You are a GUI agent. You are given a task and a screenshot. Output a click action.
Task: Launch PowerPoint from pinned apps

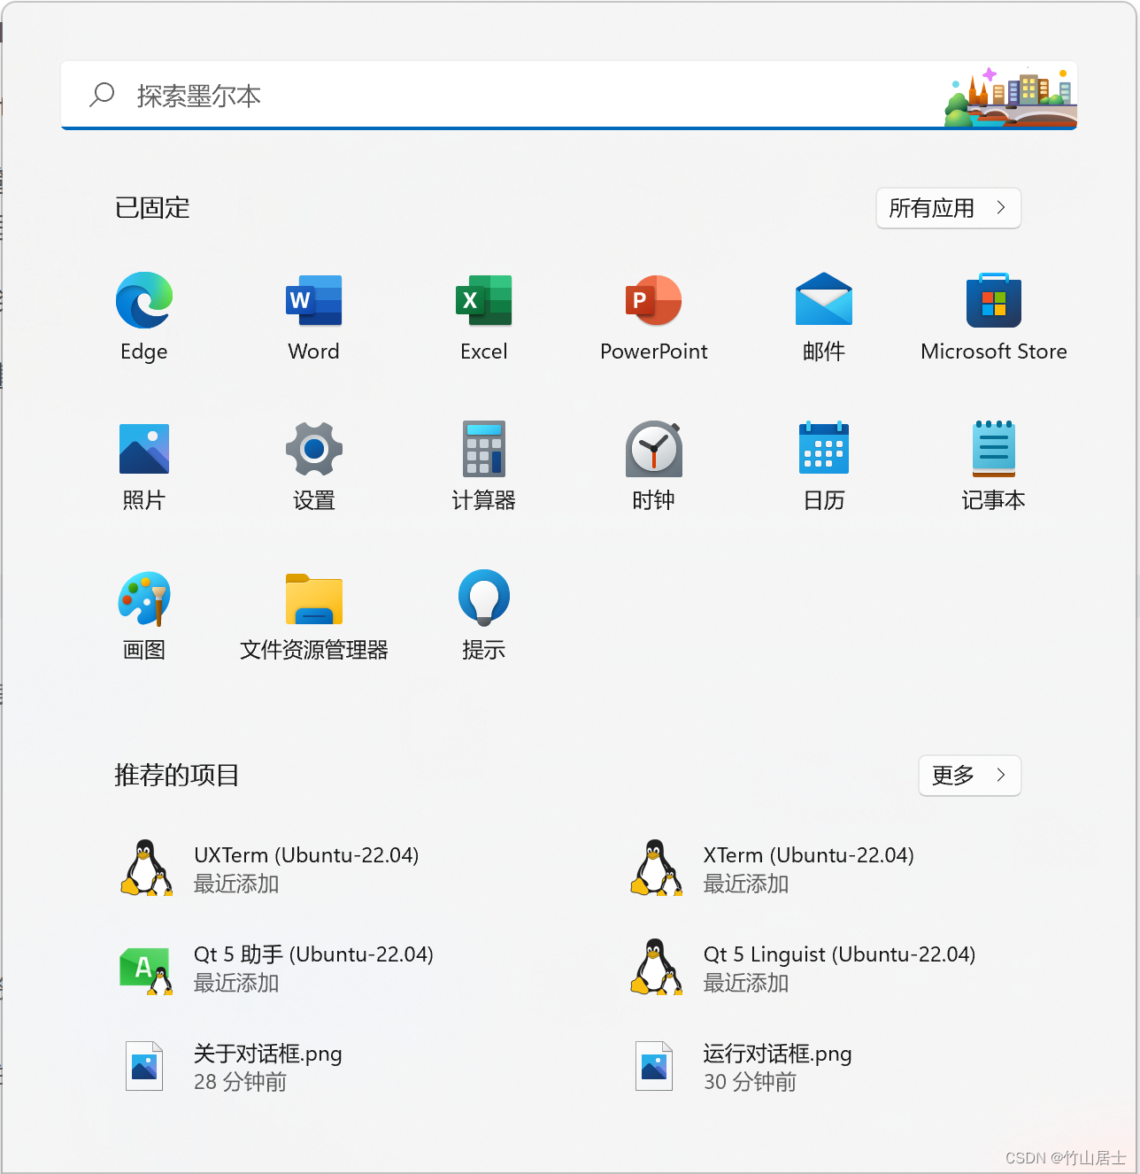[654, 300]
